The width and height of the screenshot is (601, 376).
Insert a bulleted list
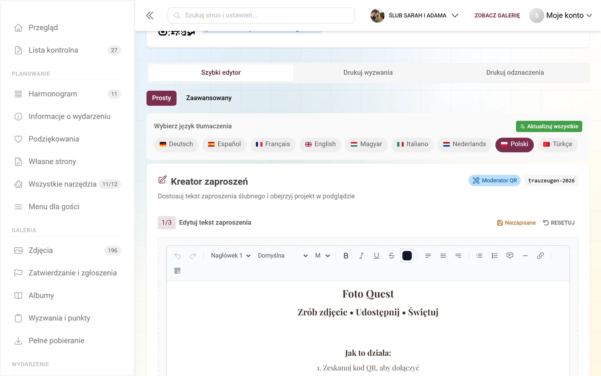479,256
